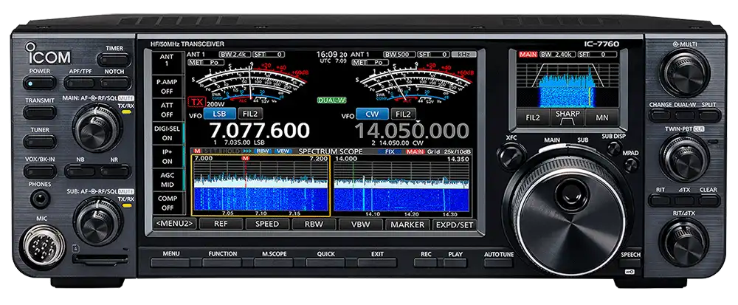Switch DIGI-SEL ON off

pos(167,133)
